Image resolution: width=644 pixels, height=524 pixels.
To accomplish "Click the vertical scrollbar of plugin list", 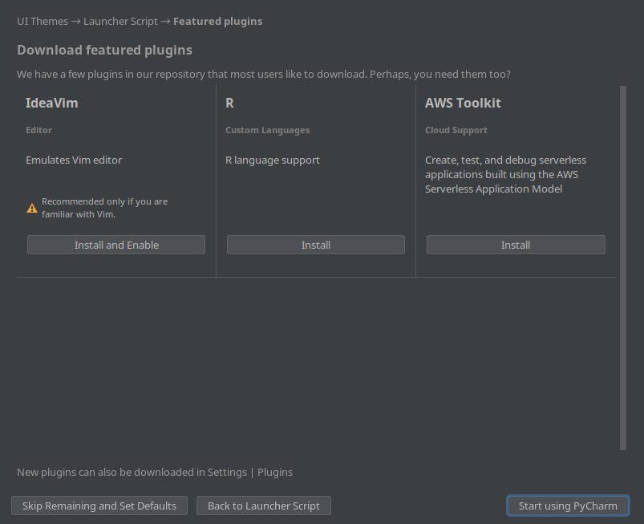I will [623, 267].
